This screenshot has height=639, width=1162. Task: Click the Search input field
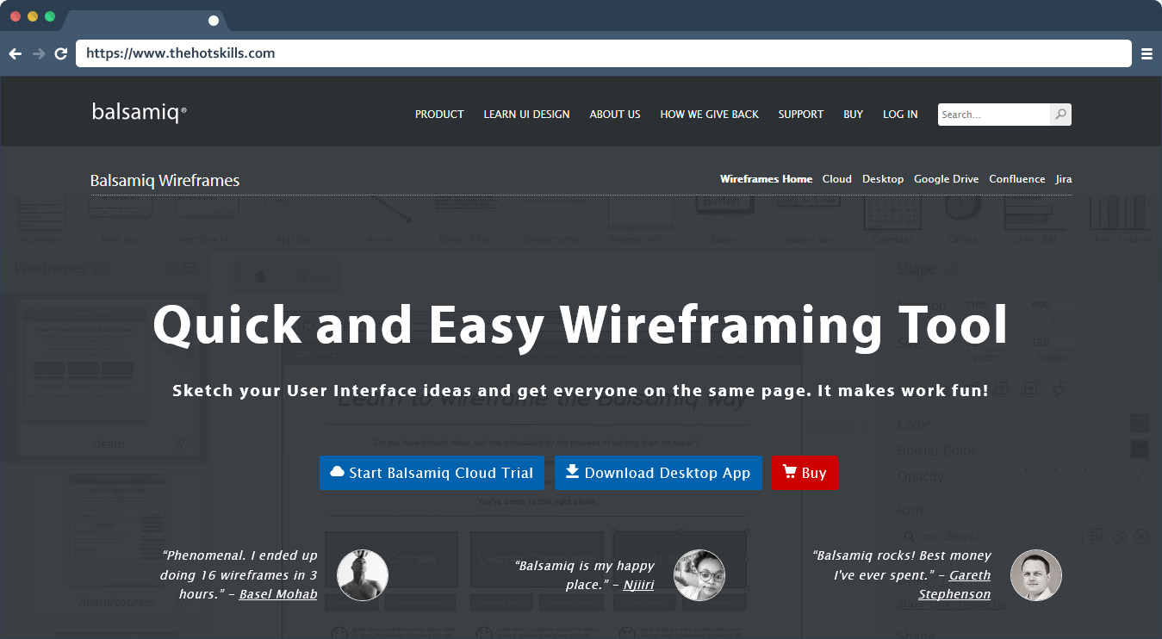(994, 115)
